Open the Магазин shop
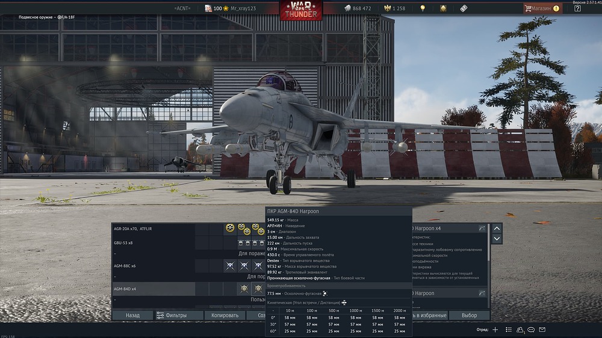The width and height of the screenshot is (602, 338). pos(543,8)
